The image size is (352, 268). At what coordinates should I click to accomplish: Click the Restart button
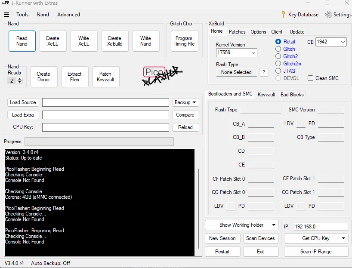coord(222,252)
